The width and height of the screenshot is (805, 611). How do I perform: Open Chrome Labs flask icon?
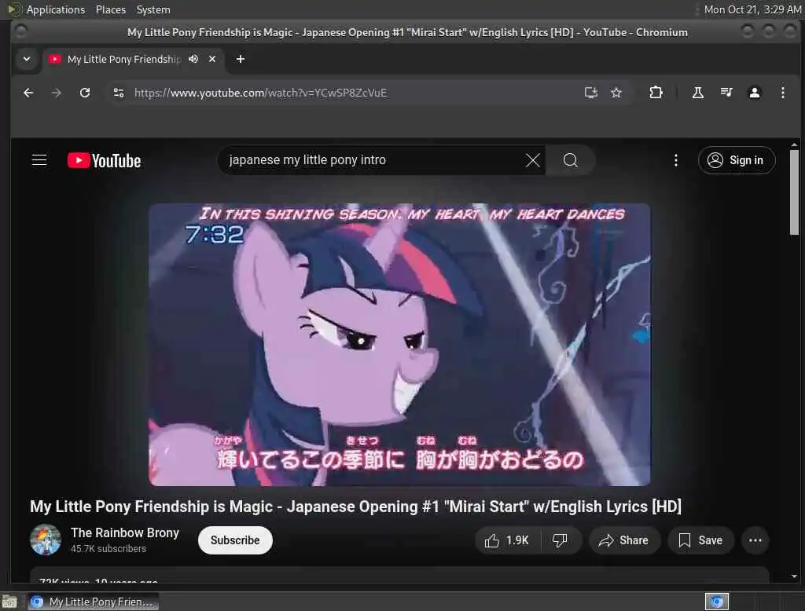[x=698, y=93]
